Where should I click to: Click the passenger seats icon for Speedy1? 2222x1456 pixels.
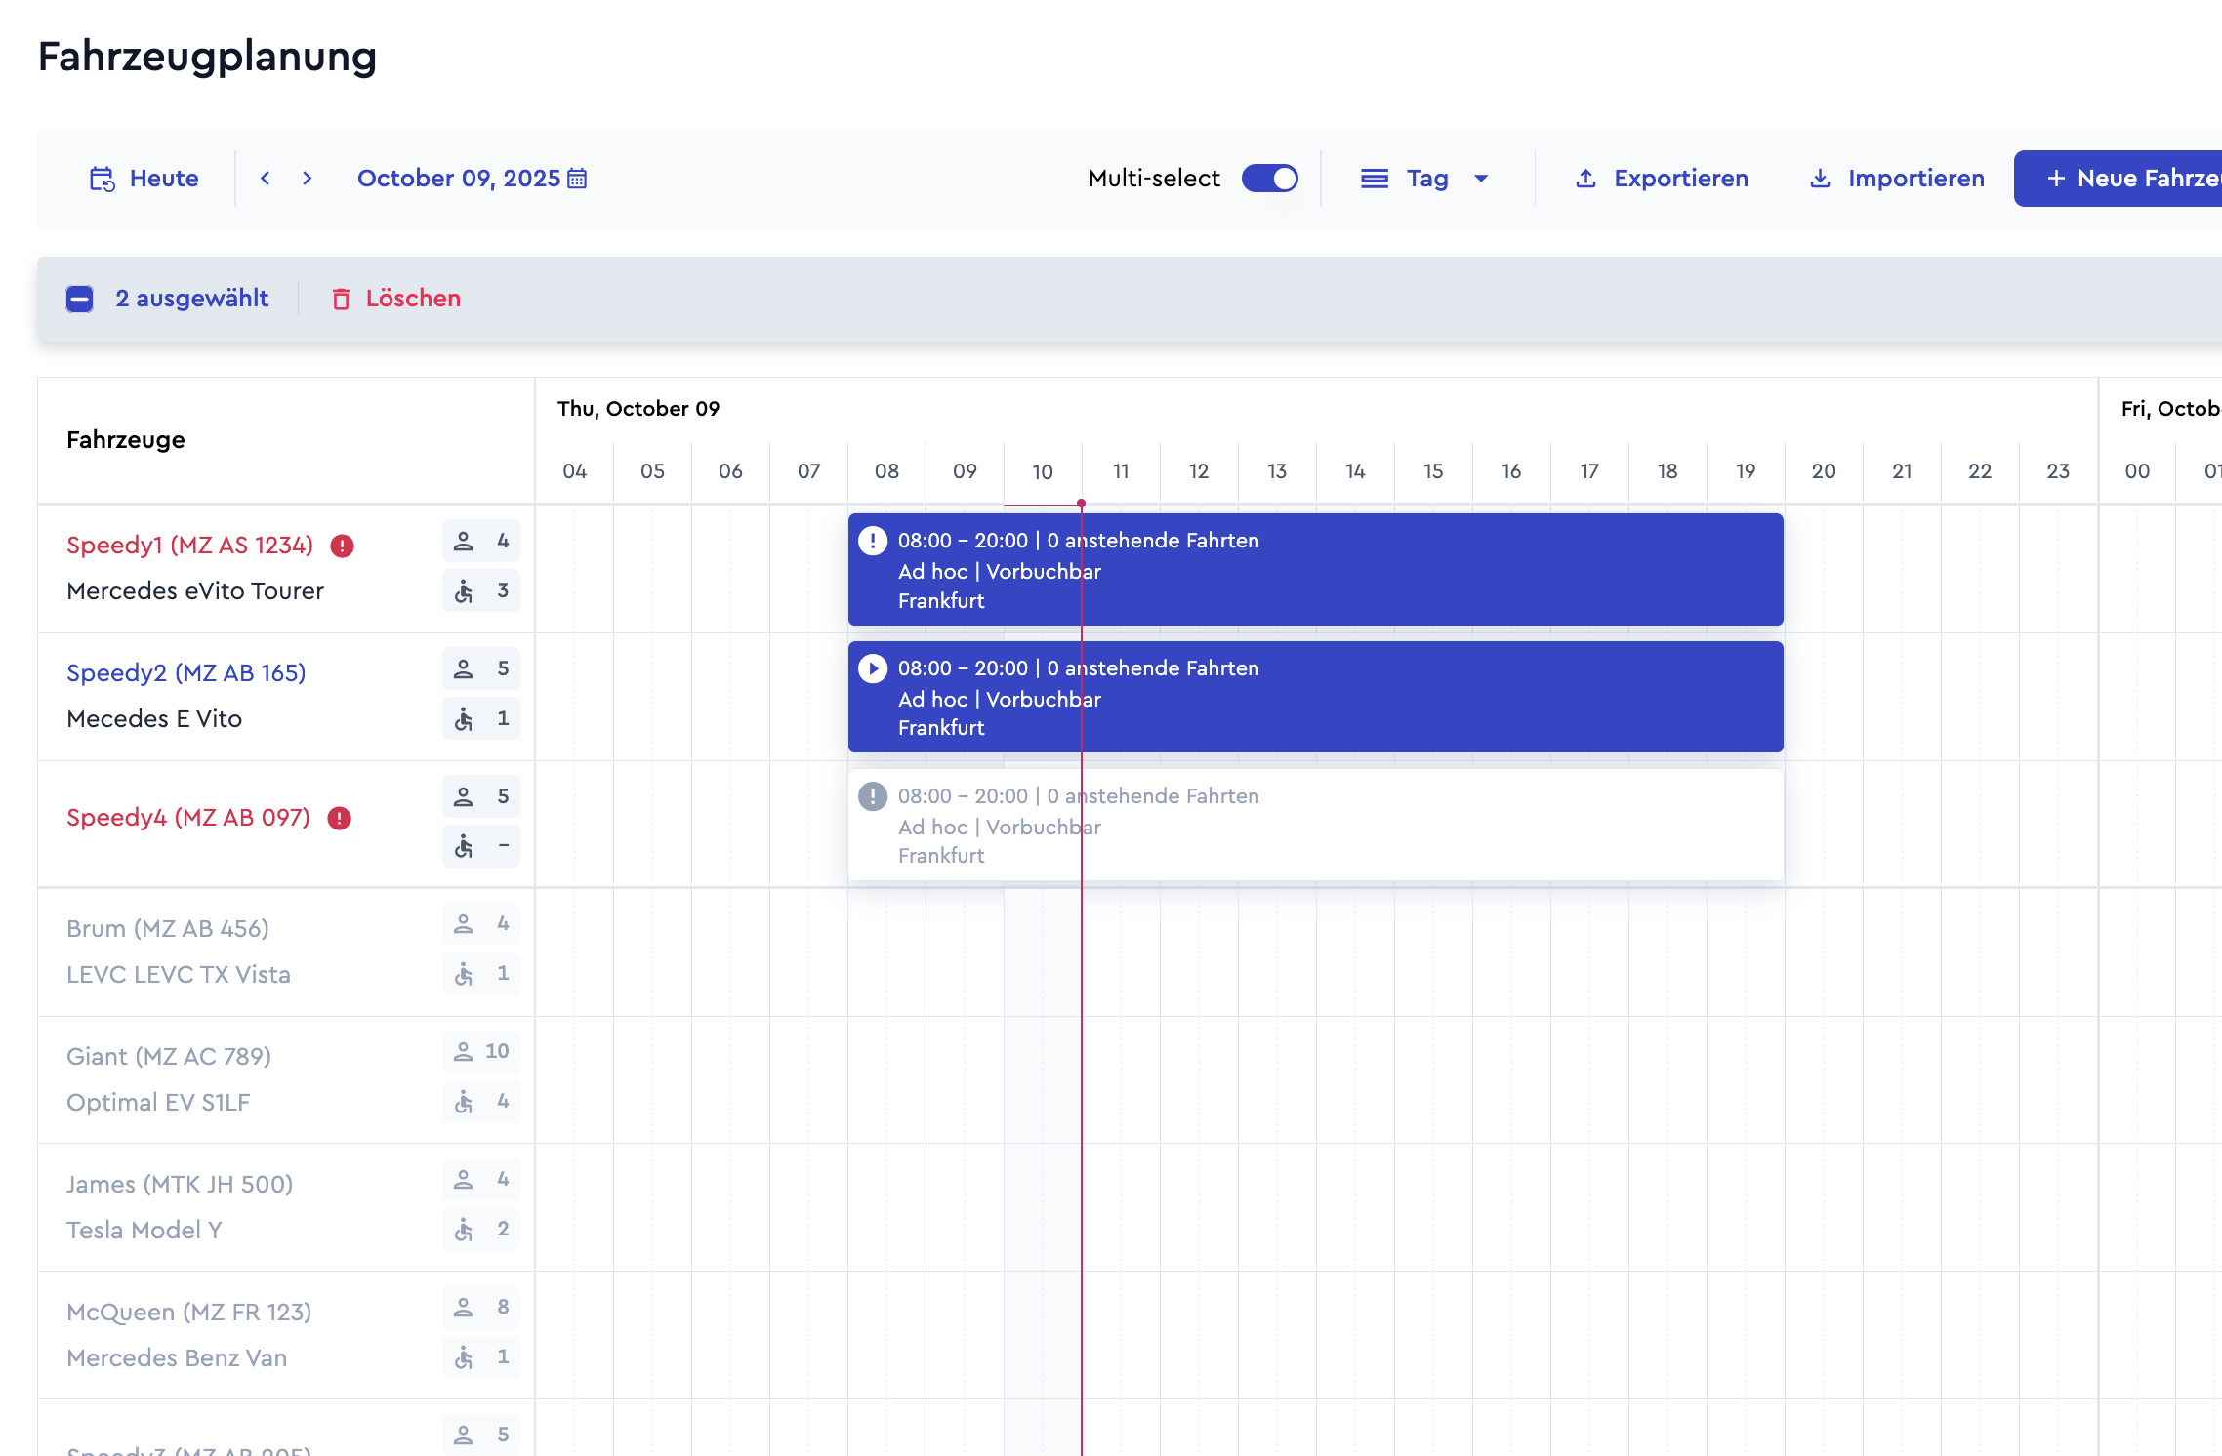464,542
